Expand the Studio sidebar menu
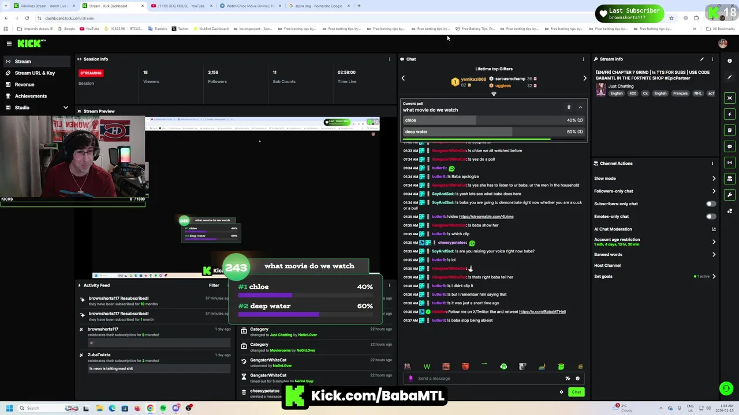 tap(65, 107)
